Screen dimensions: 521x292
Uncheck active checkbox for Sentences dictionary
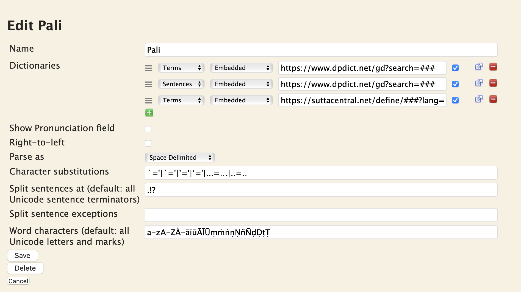point(455,84)
